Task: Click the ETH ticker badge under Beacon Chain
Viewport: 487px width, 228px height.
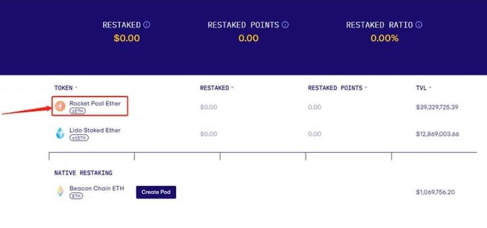Action: 76,196
